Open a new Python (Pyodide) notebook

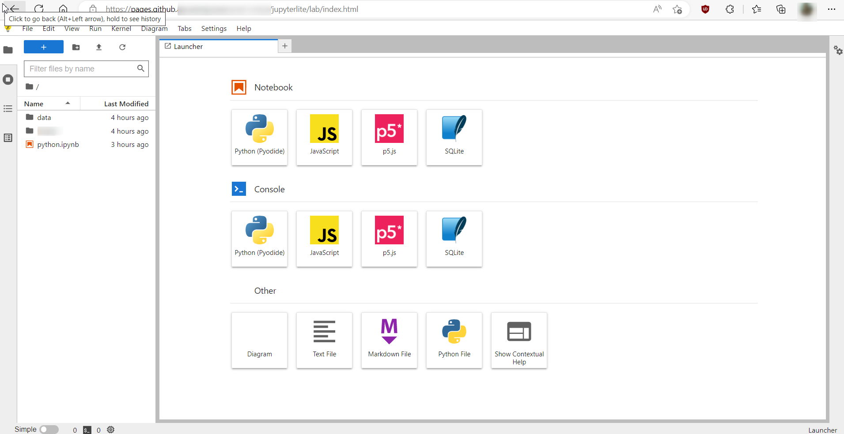click(x=259, y=137)
